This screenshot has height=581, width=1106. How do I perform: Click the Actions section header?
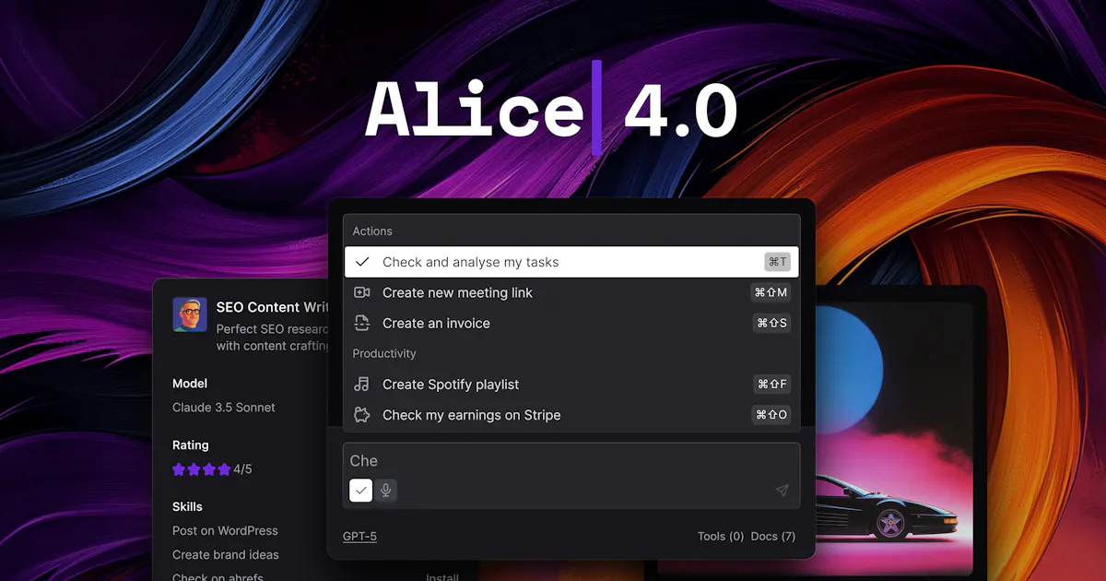[x=372, y=231]
